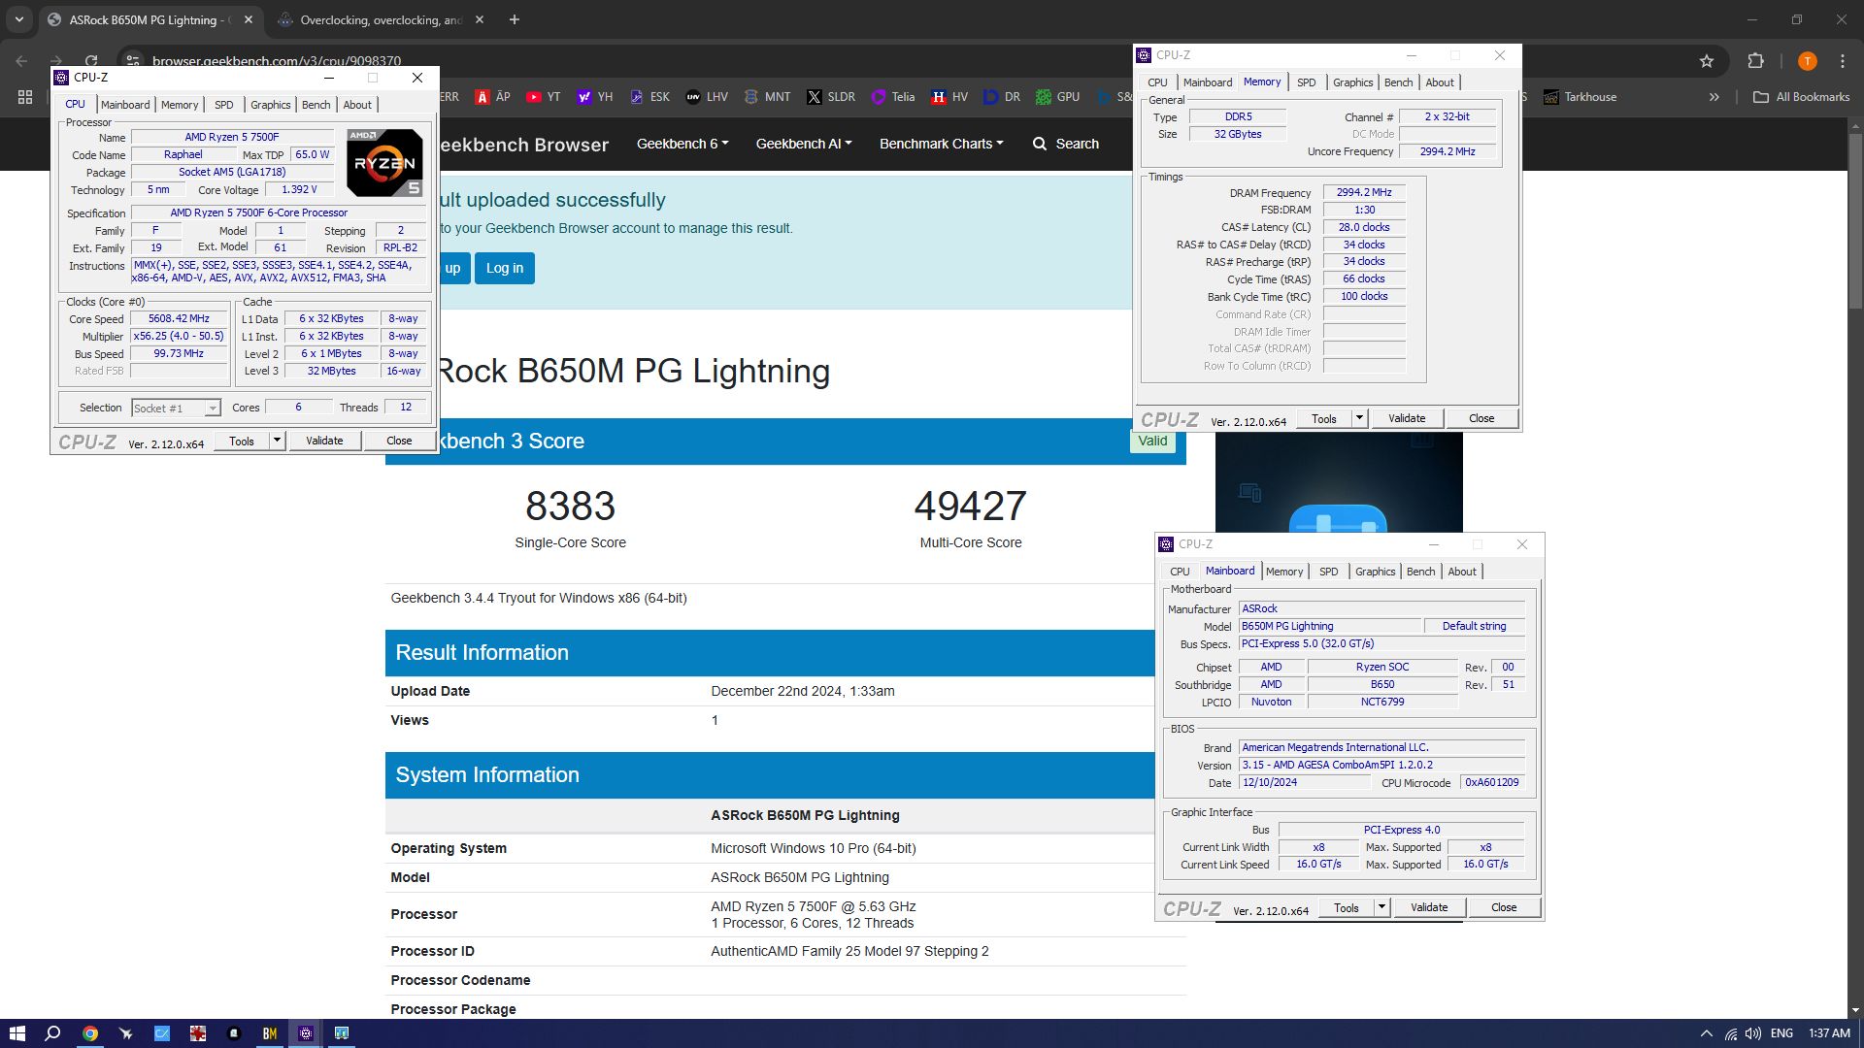
Task: Click the 49427 multi-core score
Action: 971,506
